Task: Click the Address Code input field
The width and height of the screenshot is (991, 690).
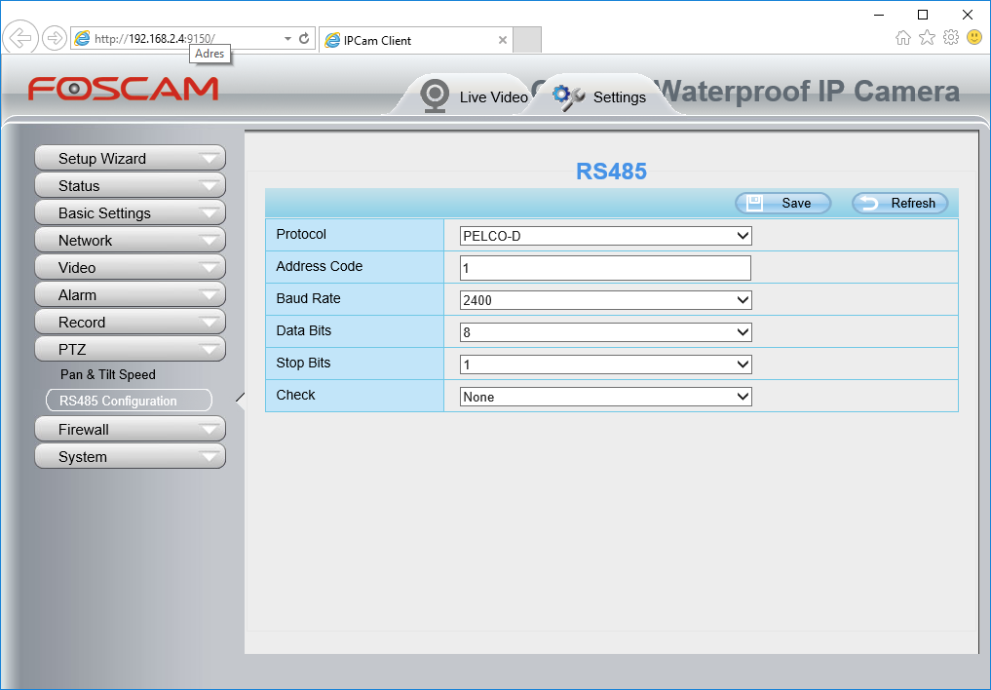Action: (x=605, y=268)
